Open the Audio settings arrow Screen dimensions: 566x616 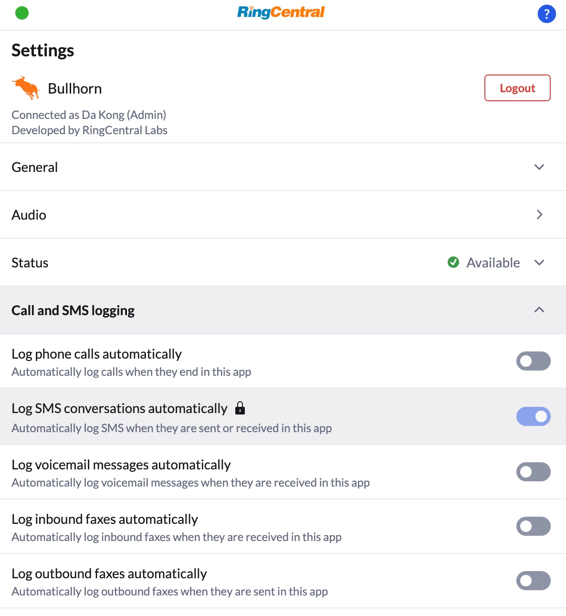tap(539, 214)
